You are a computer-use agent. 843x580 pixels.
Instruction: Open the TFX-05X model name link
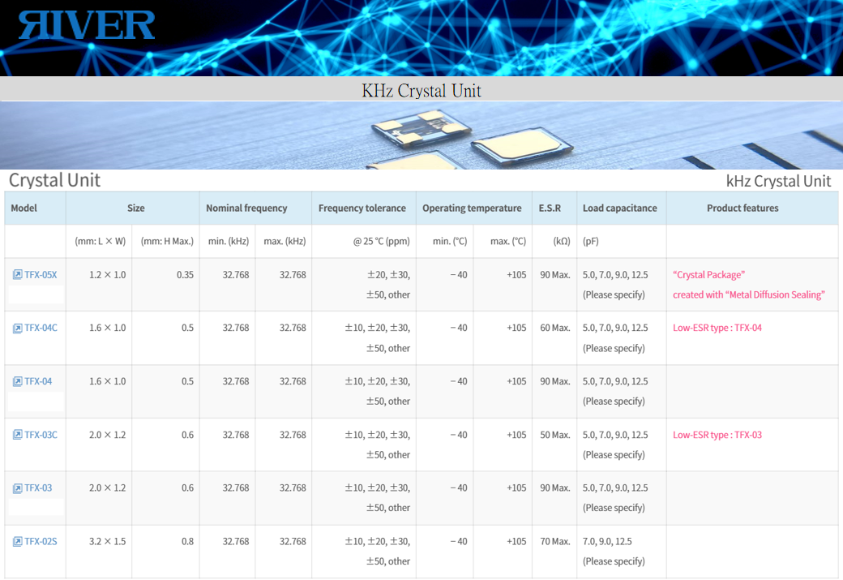41,275
